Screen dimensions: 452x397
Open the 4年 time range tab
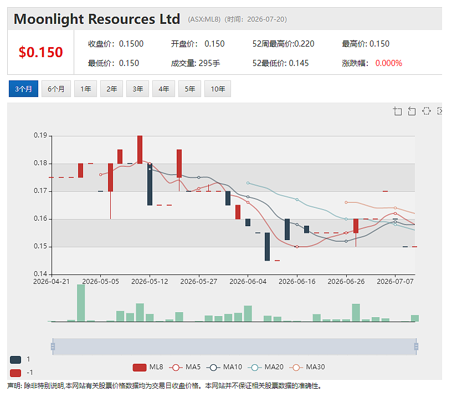pyautogui.click(x=163, y=89)
